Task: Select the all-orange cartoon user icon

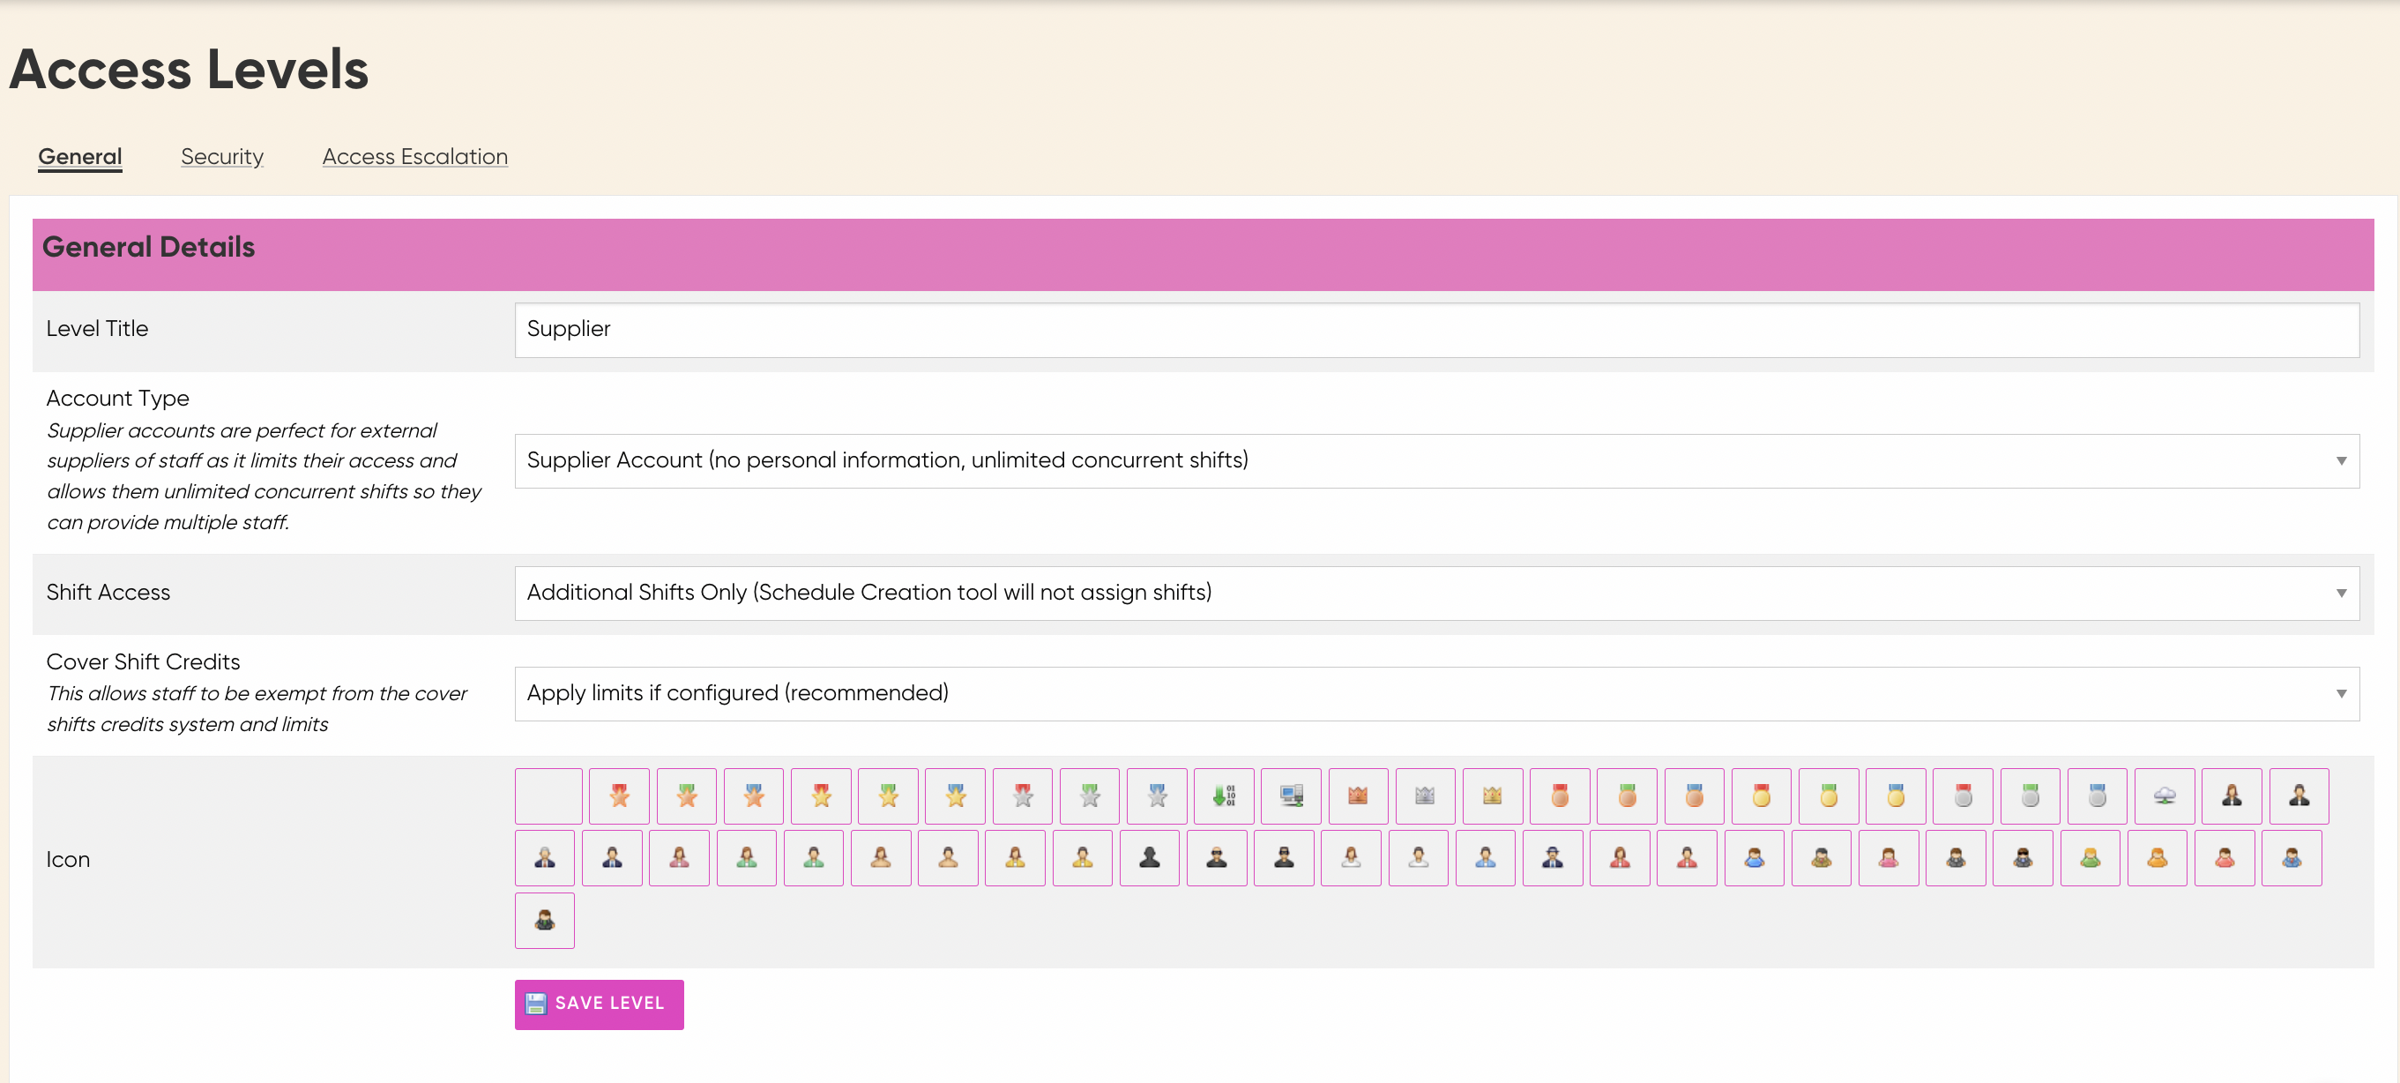Action: tap(2158, 858)
